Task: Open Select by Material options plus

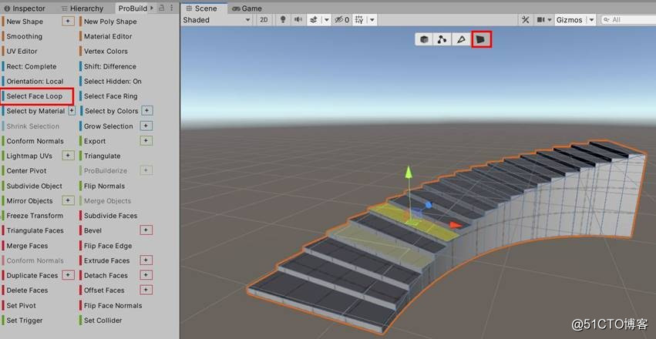Action: tap(72, 111)
